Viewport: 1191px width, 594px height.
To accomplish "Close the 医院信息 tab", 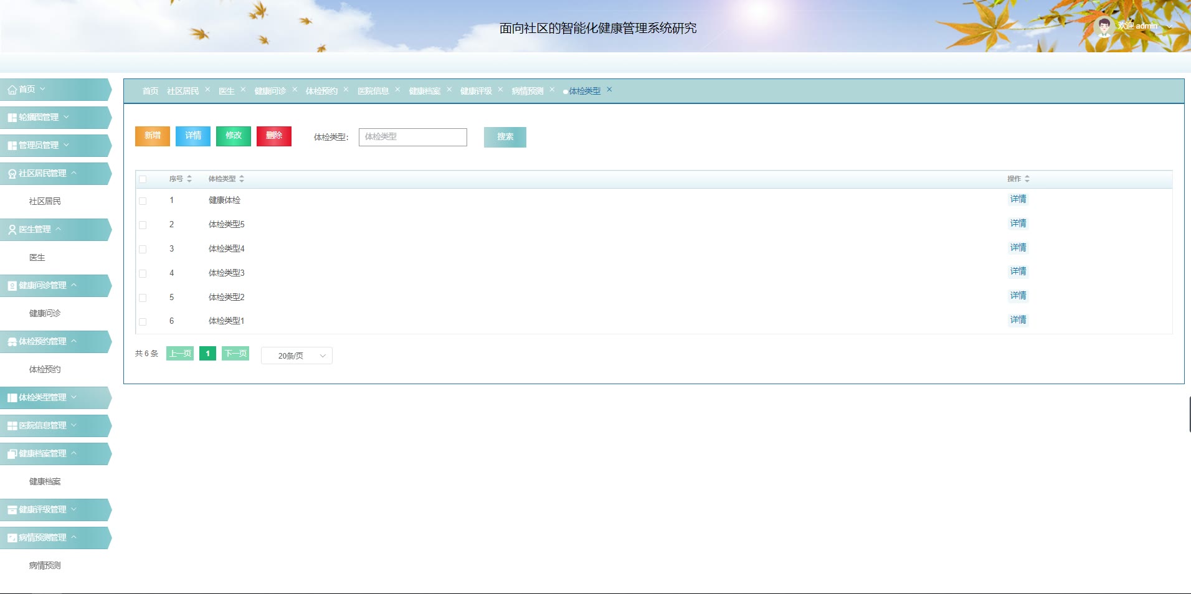I will coord(397,89).
